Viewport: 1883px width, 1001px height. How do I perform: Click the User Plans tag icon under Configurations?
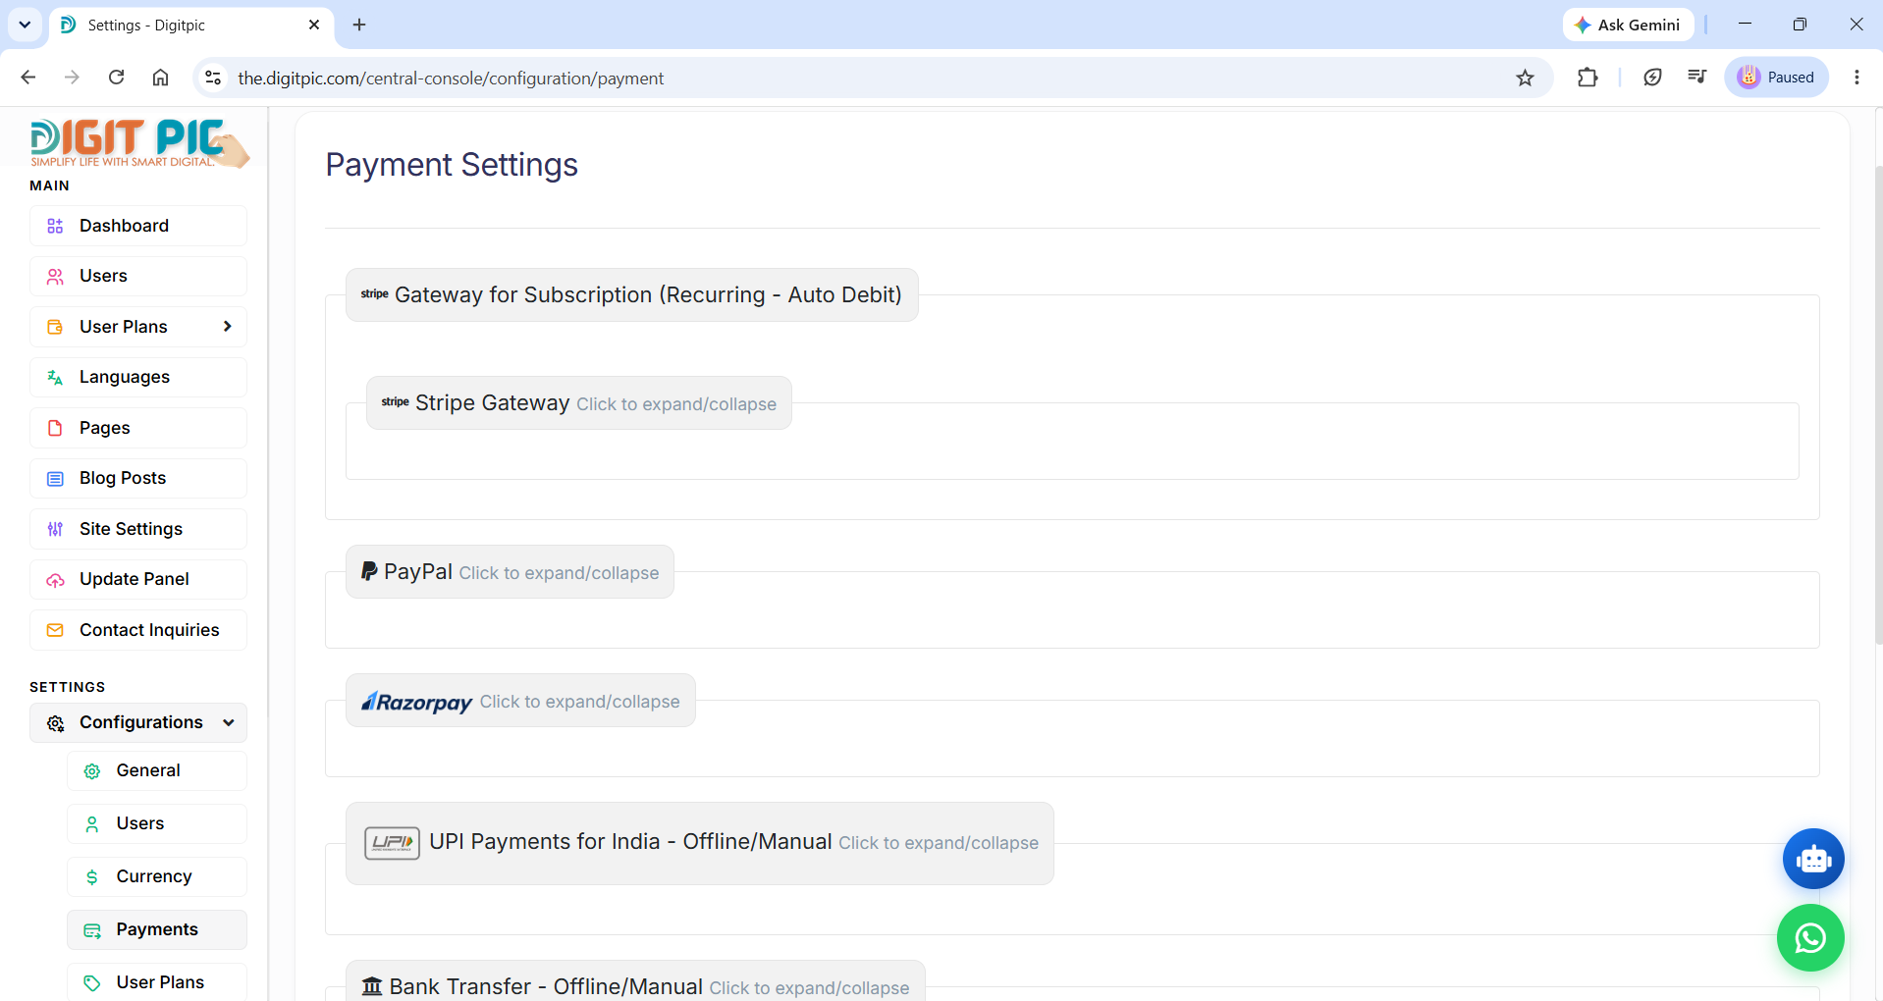[x=92, y=983]
